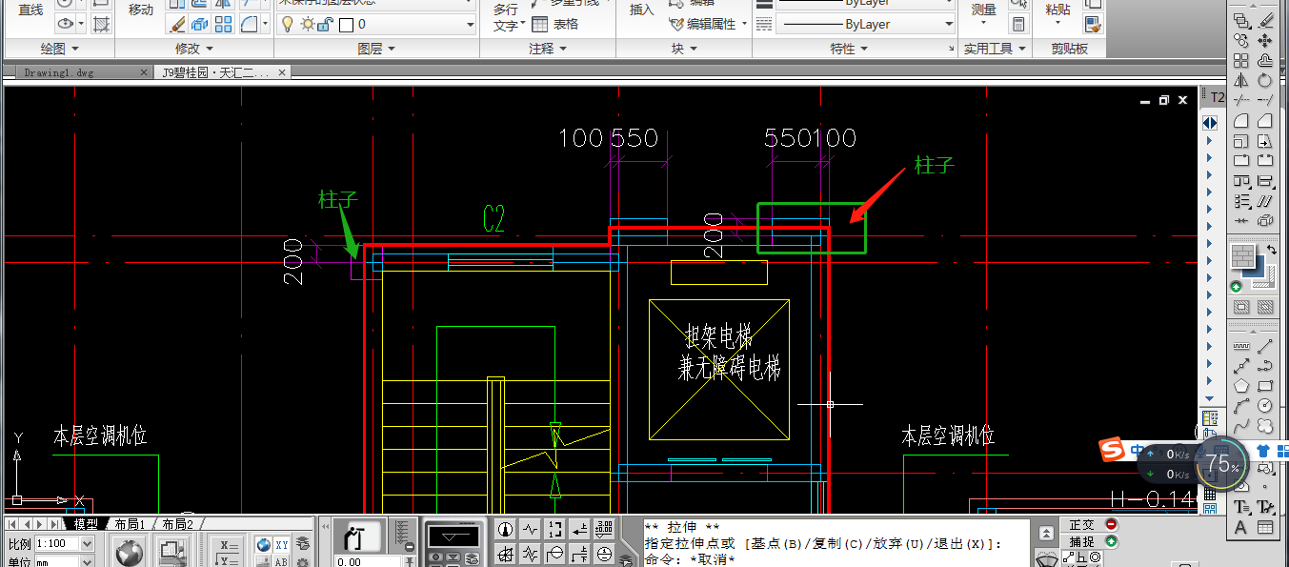Toggle layer lock padlock icon
Viewport: 1289px width, 567px height.
pyautogui.click(x=323, y=24)
